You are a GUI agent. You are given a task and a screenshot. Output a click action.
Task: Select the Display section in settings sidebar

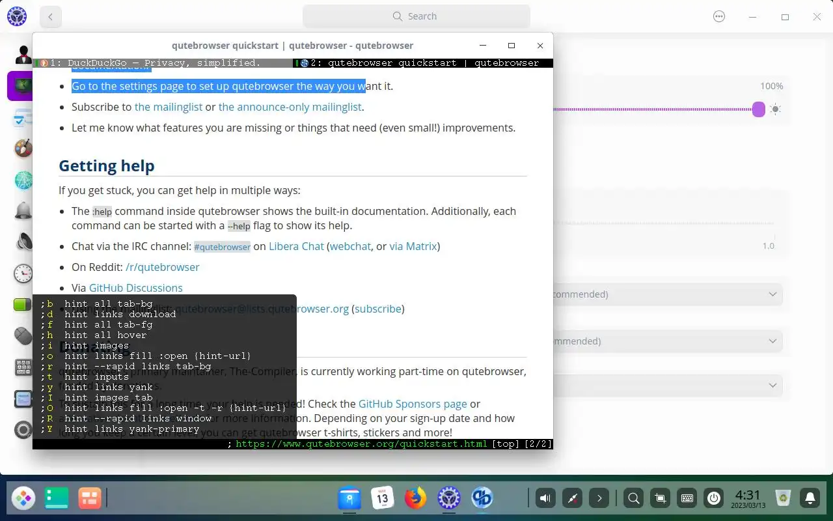click(x=22, y=86)
